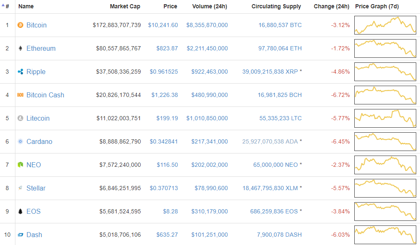Sort by Volume (24h) column

point(209,6)
